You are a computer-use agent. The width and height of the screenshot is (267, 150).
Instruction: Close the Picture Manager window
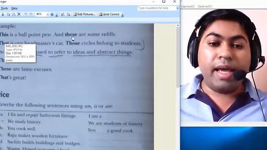point(174,2)
